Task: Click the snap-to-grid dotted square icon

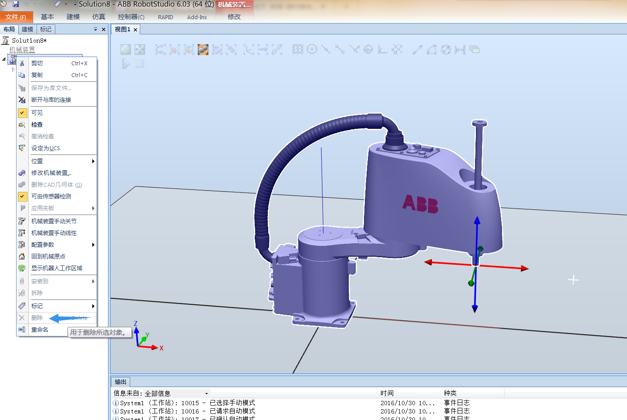Action: coord(298,50)
